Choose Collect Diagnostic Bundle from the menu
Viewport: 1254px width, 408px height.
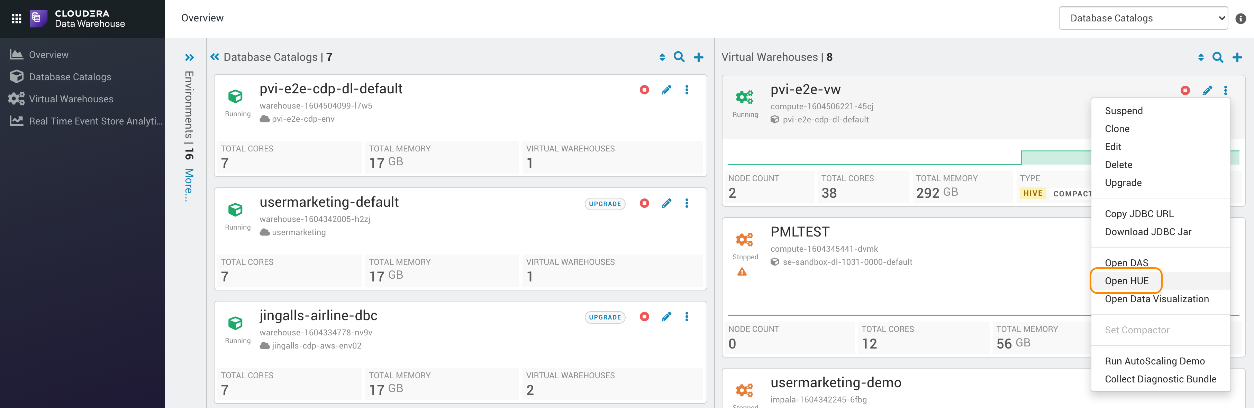[x=1161, y=379]
